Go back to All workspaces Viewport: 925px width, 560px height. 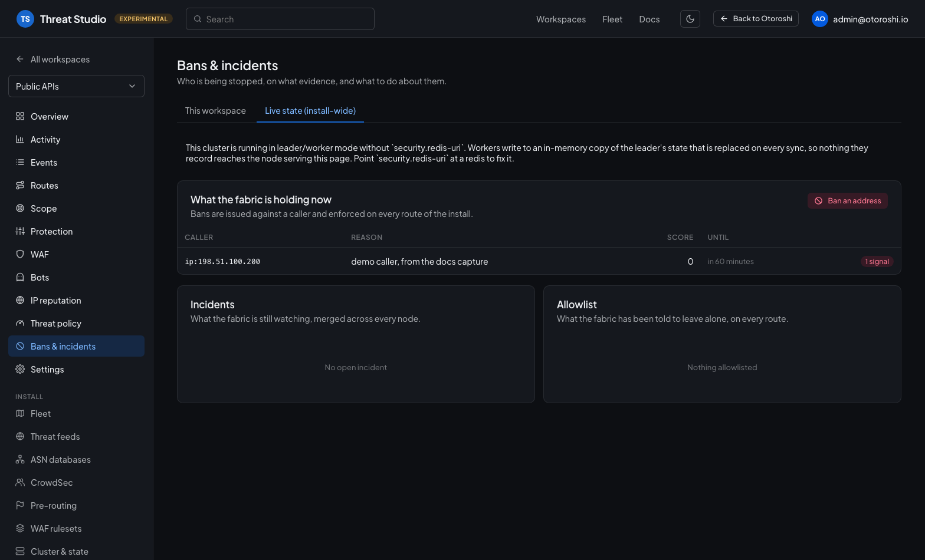point(53,59)
